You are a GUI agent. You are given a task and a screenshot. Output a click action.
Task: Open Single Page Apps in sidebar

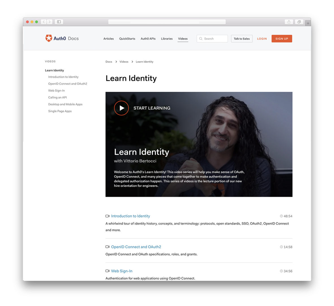tap(60, 111)
